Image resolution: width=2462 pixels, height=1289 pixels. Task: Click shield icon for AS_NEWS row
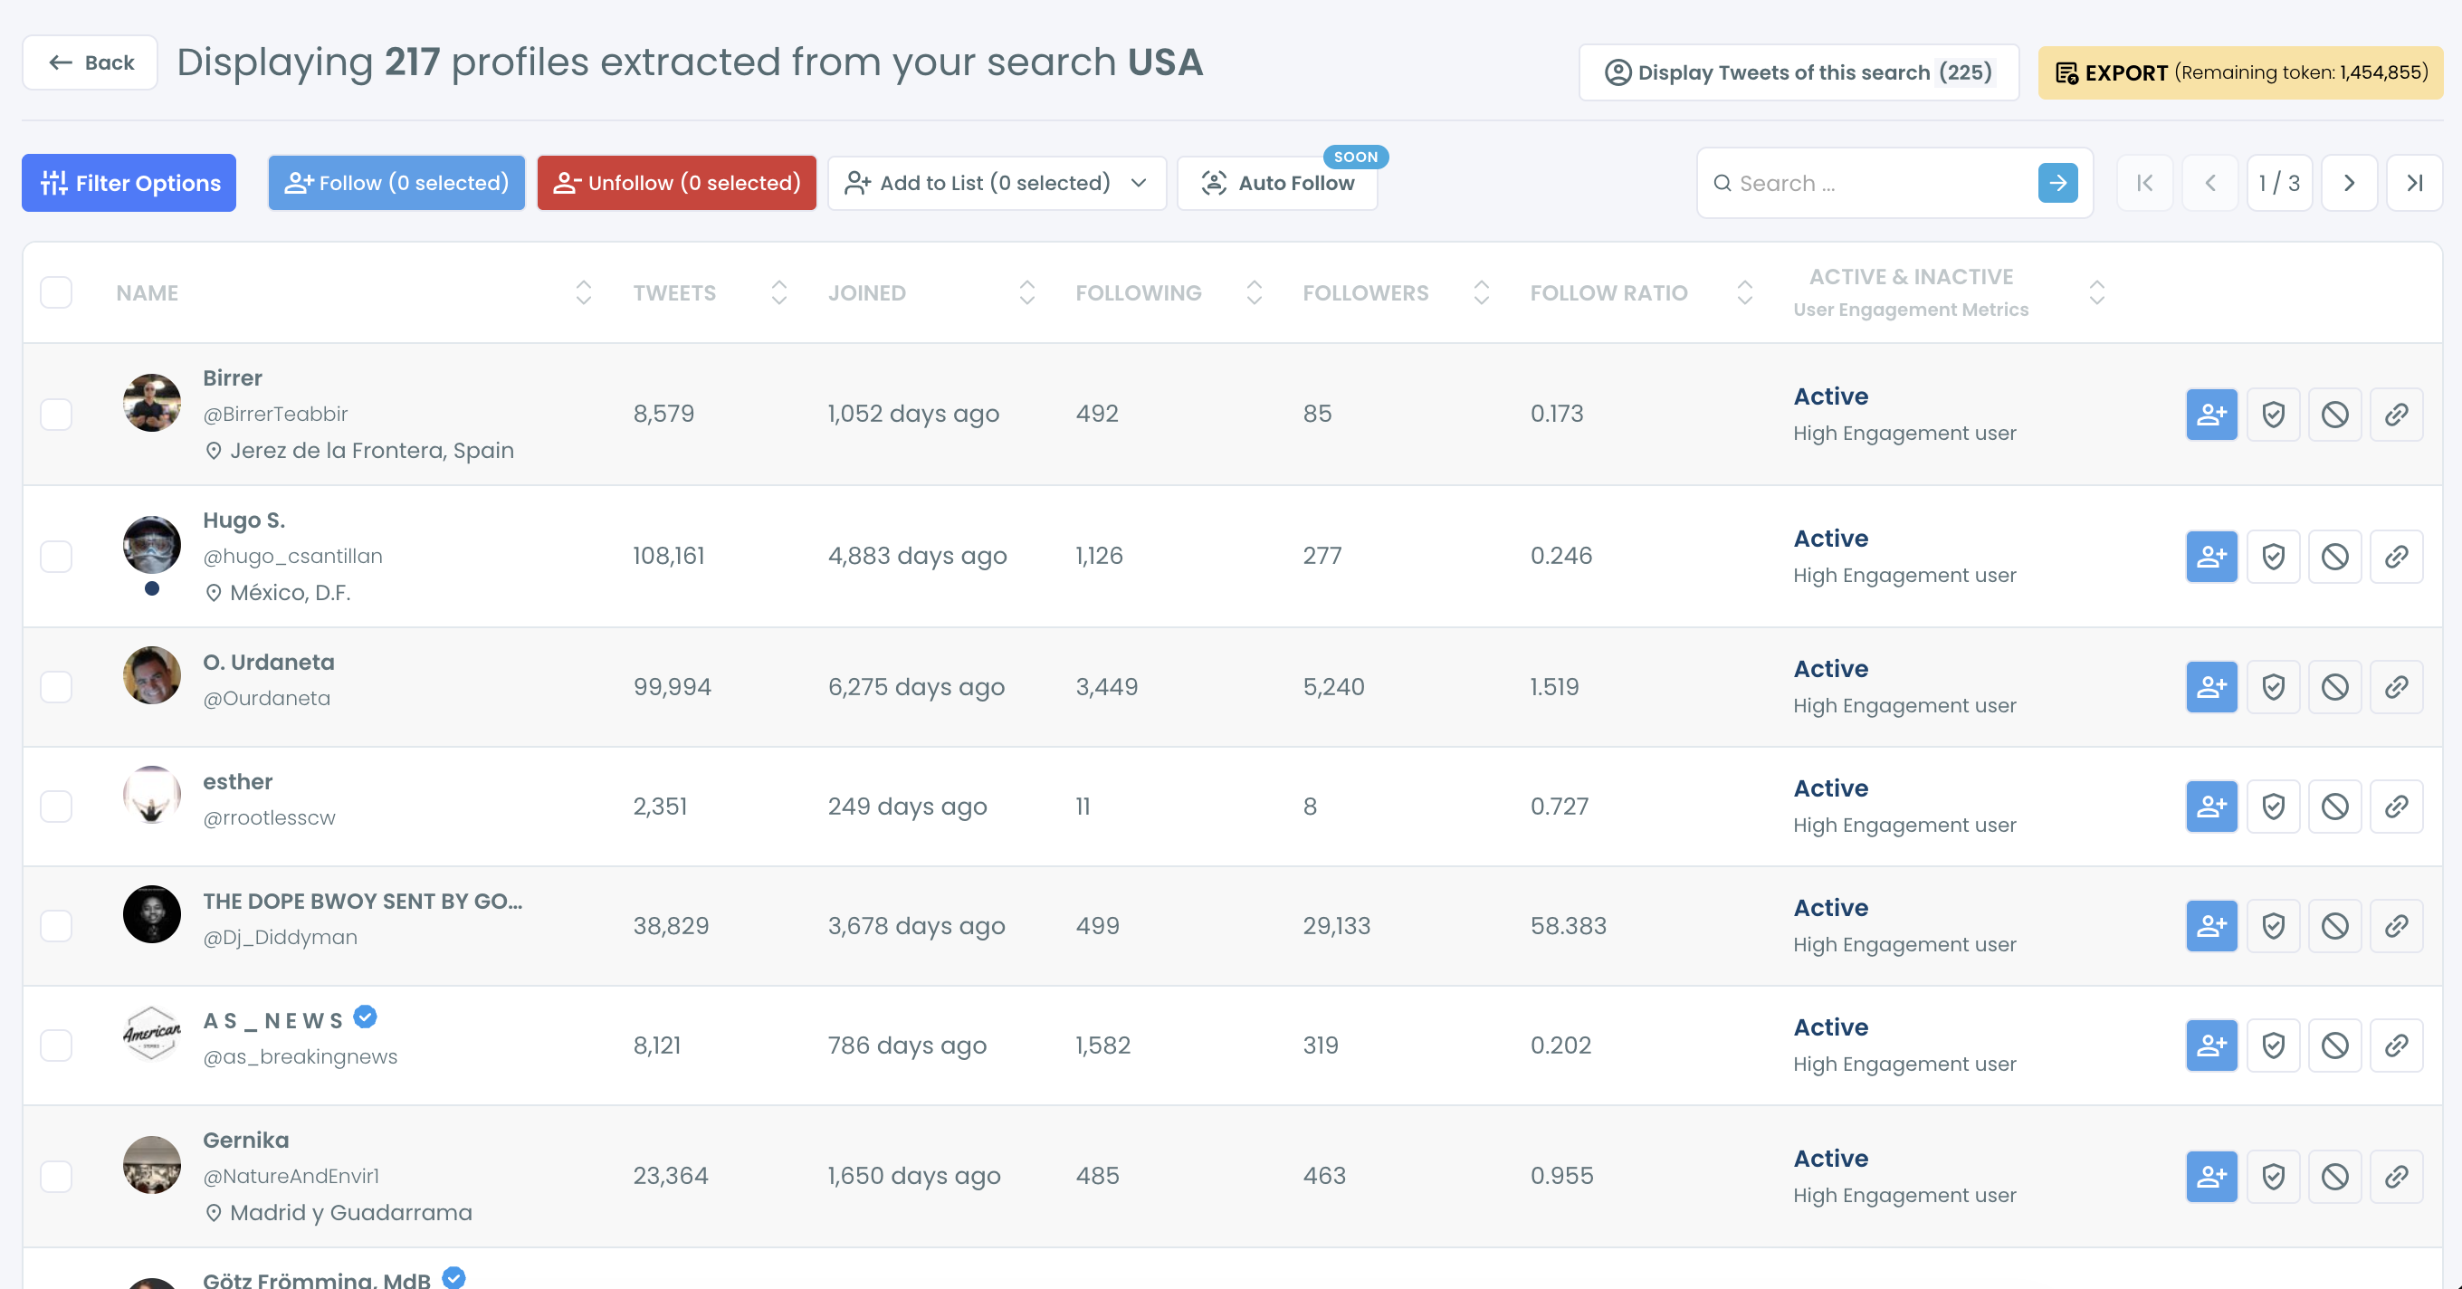(x=2273, y=1045)
